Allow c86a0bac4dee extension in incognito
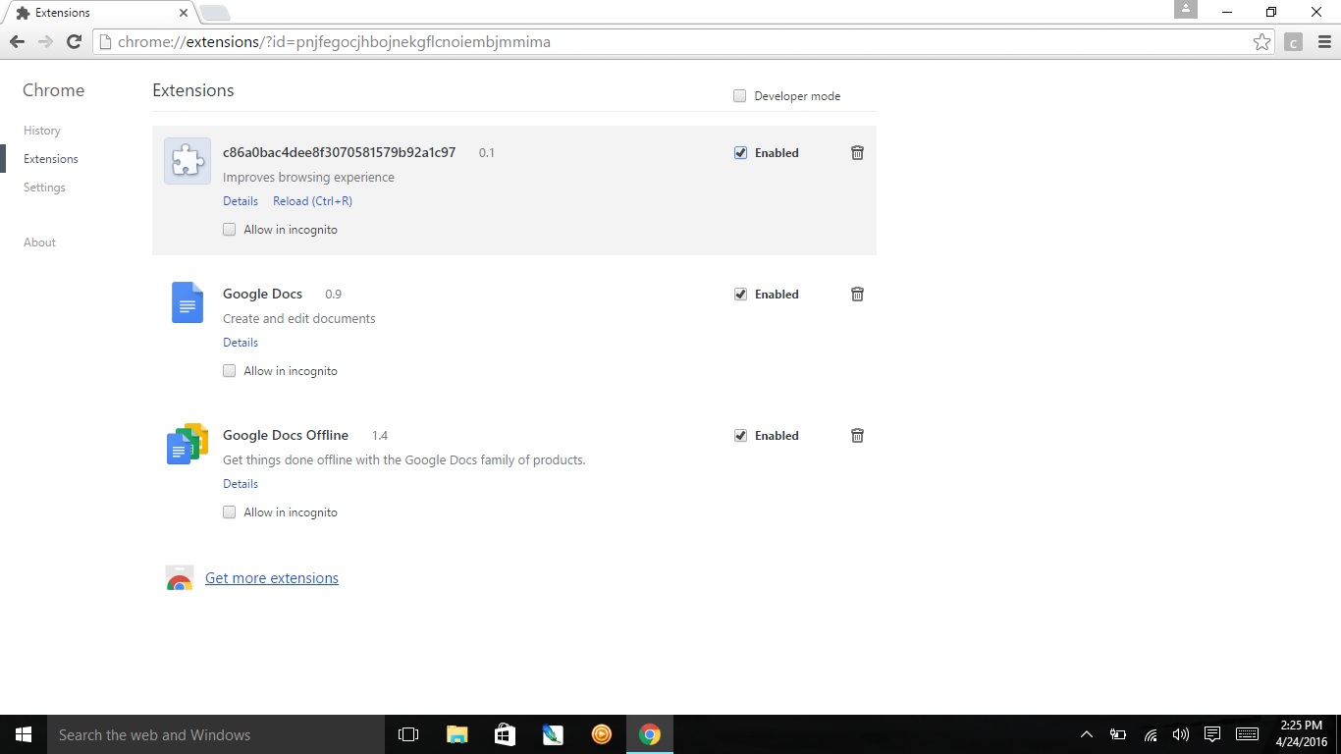1341x754 pixels. [x=229, y=230]
